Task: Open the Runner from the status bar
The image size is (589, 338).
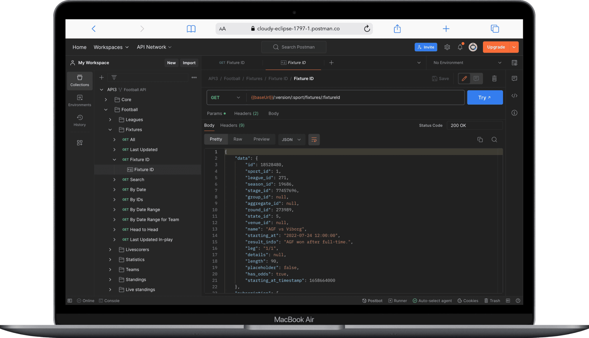Action: point(397,300)
